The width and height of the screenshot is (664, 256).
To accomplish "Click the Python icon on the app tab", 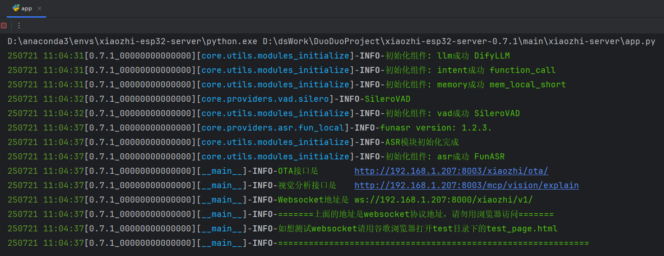I will coord(16,8).
